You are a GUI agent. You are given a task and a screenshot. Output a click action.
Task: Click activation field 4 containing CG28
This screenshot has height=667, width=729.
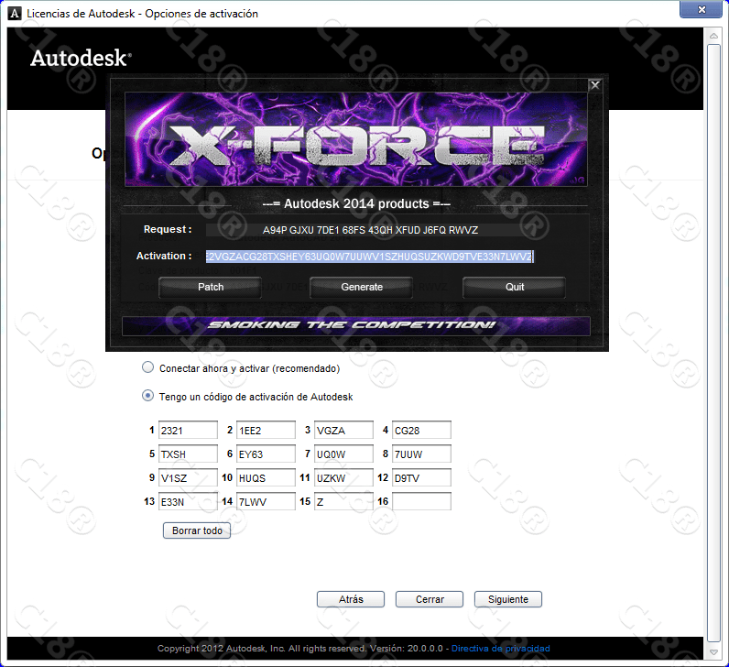point(421,431)
